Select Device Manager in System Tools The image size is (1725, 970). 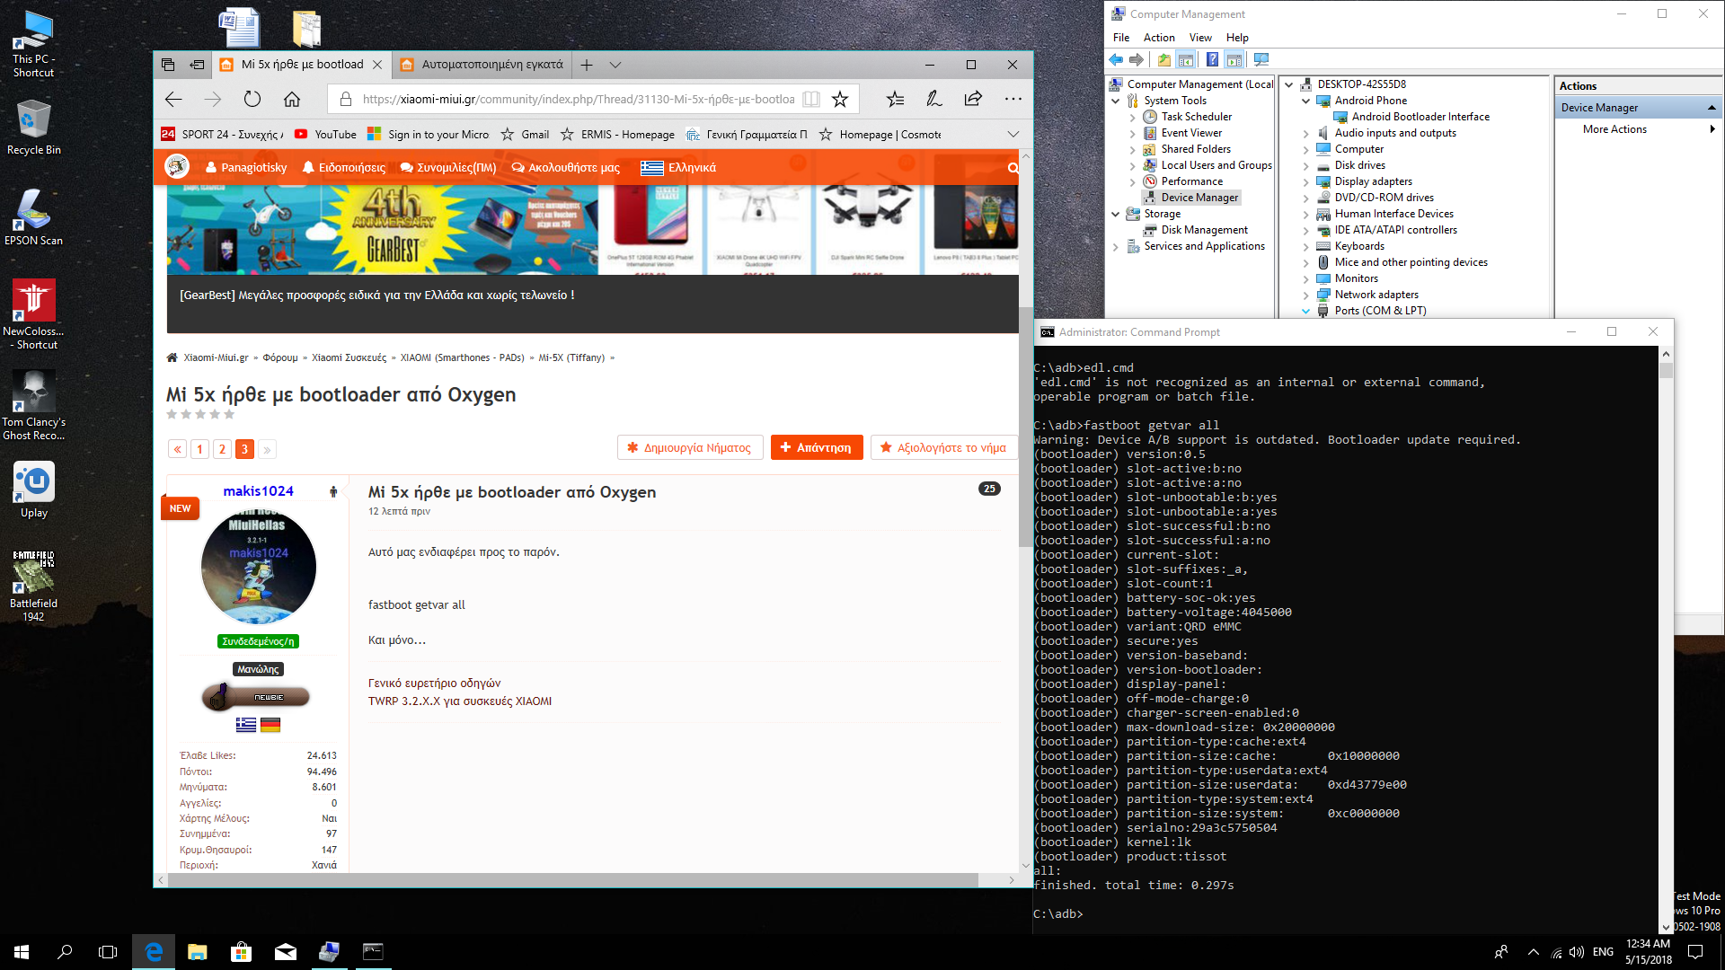(1199, 198)
